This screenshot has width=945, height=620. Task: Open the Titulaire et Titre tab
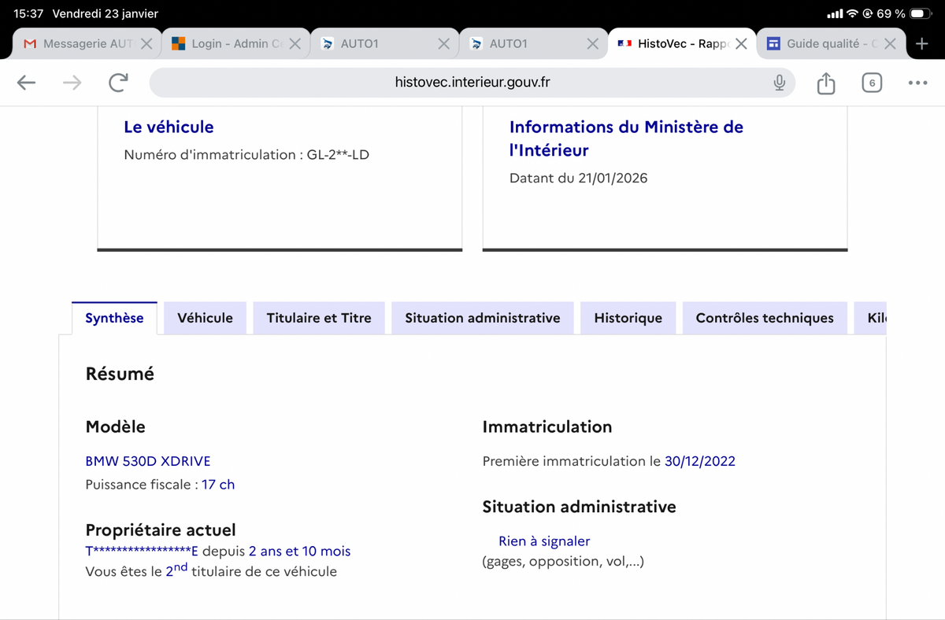[319, 318]
